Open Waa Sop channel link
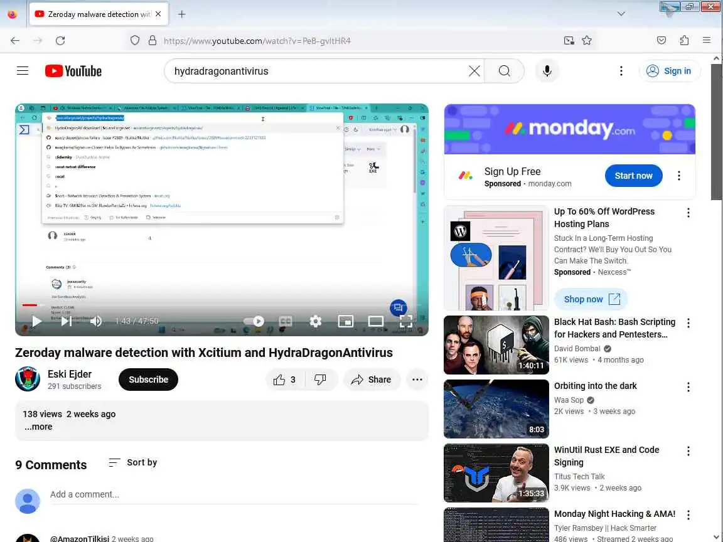 tap(569, 400)
